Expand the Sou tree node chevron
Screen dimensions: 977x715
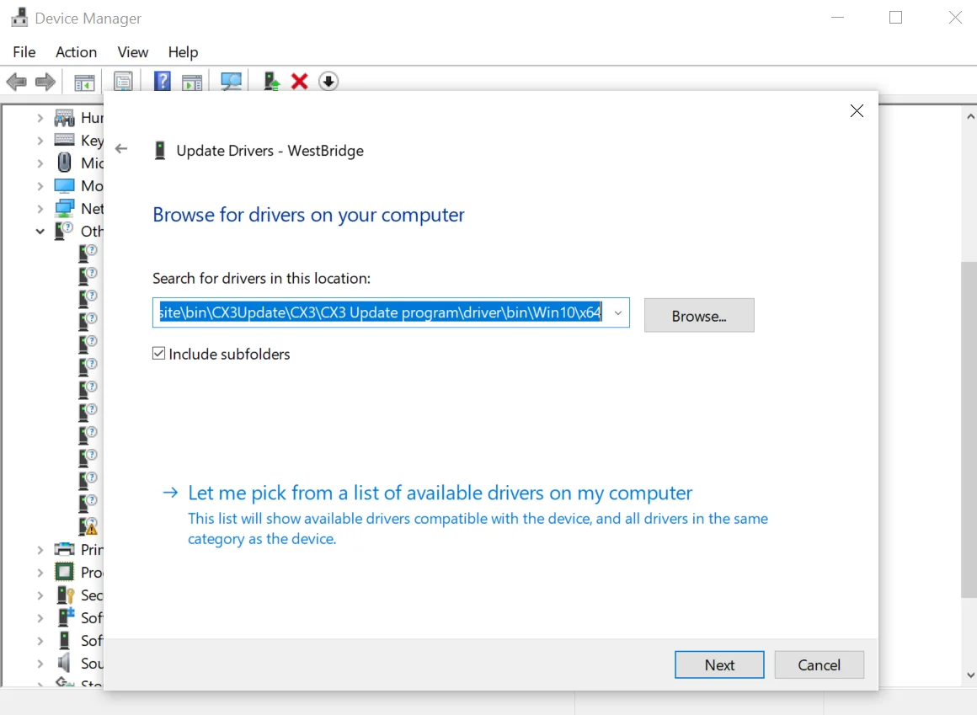tap(40, 664)
